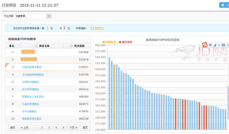
Task: Click the <上页 previous page button
Action: (25, 128)
